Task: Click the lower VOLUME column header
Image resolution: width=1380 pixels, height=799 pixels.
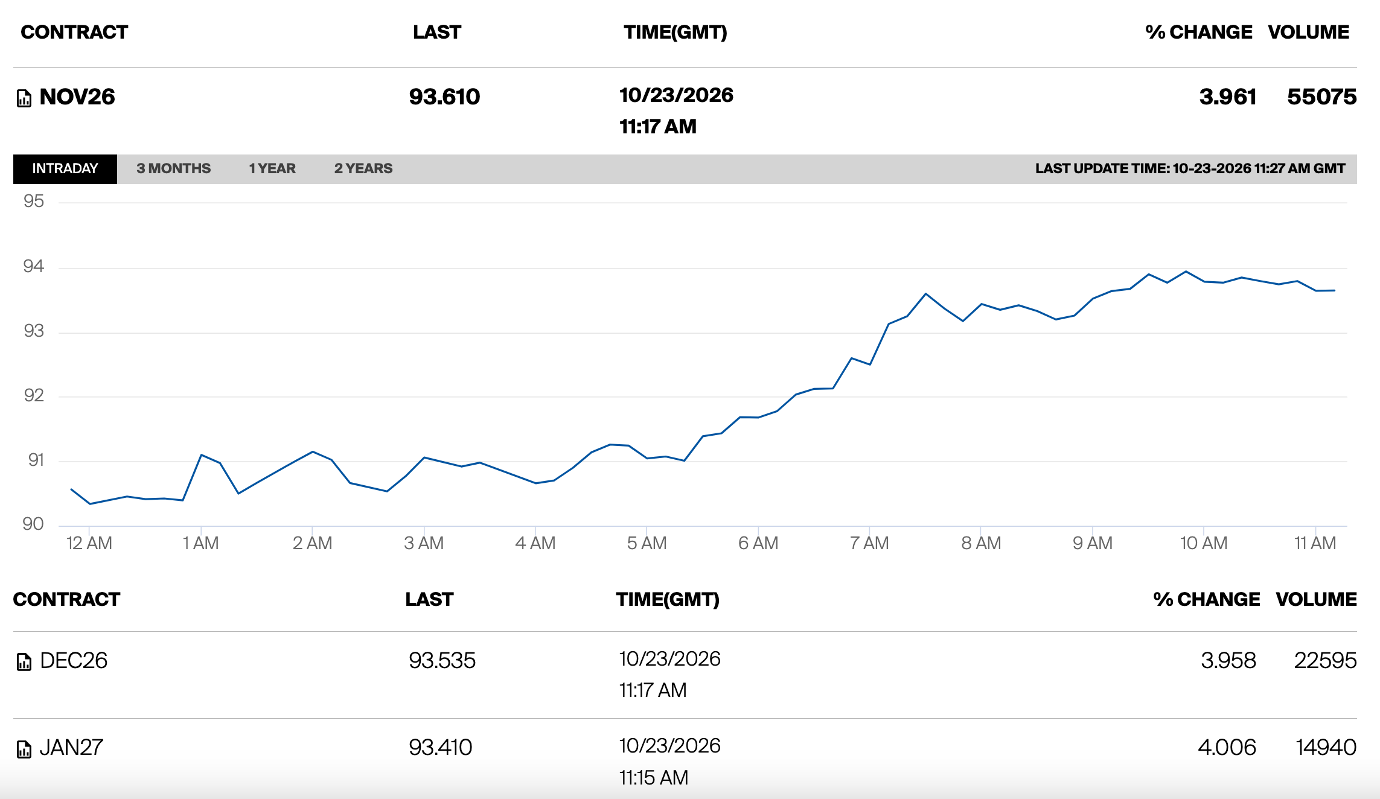Action: [x=1317, y=599]
